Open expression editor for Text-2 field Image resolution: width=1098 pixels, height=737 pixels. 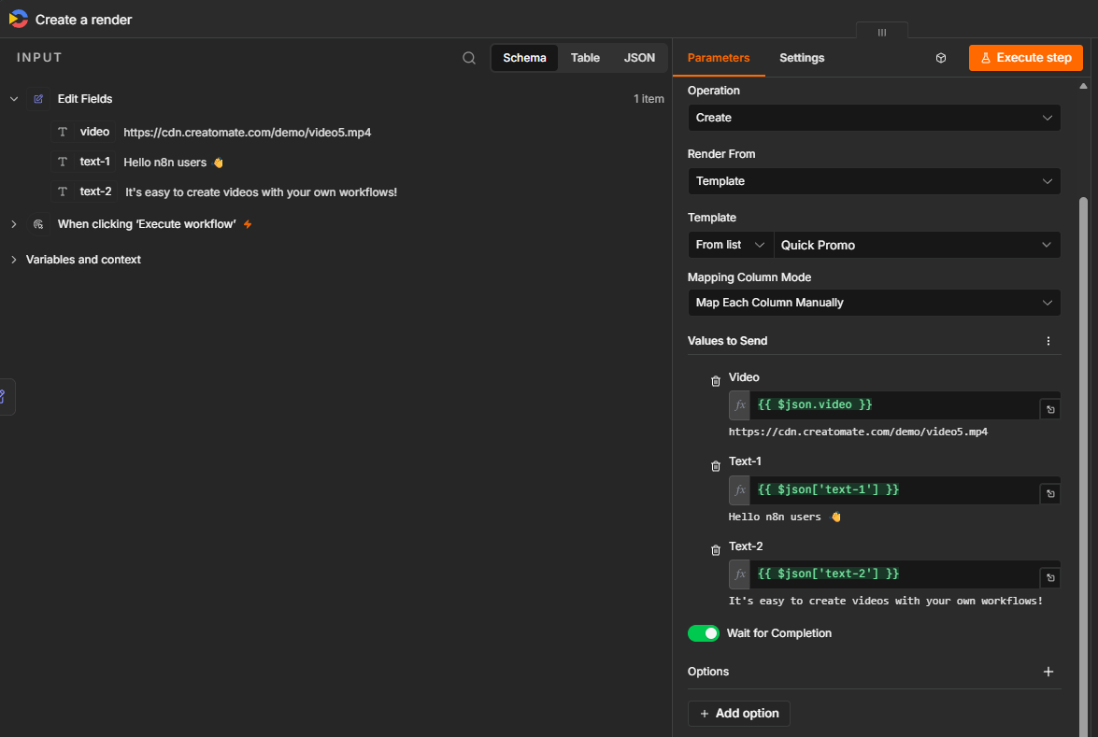(1049, 578)
